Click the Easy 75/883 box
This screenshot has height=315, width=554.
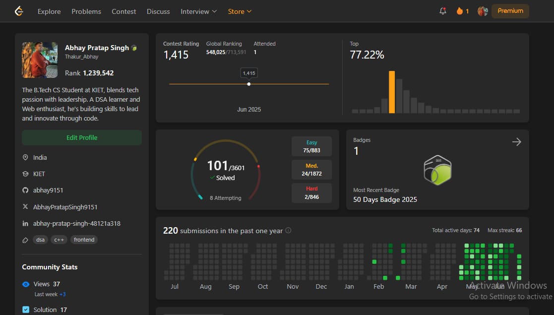[x=311, y=146]
